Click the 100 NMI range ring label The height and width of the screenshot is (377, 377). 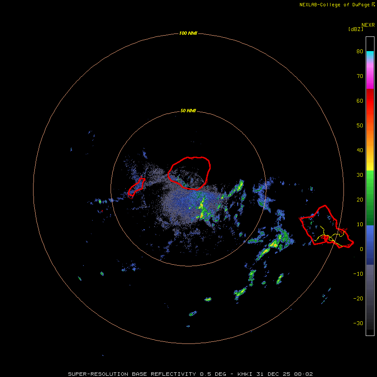tap(188, 33)
